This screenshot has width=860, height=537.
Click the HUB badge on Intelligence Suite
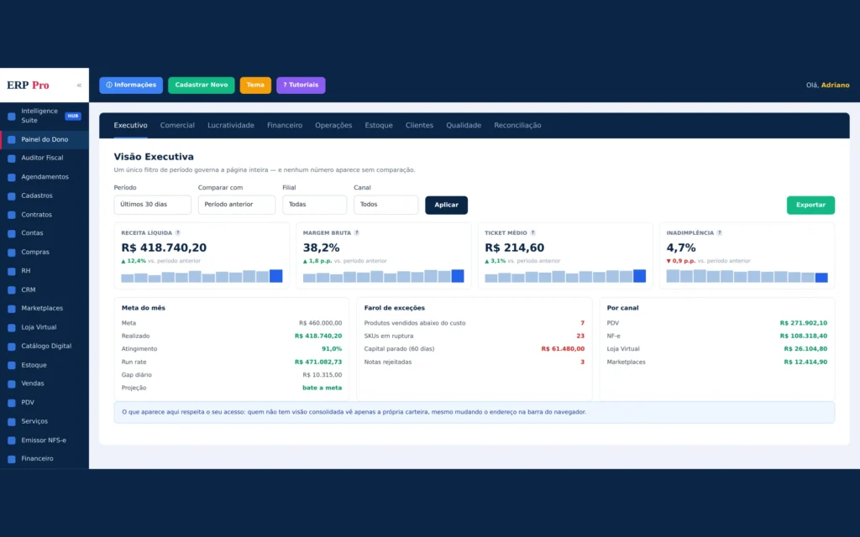[x=72, y=116]
